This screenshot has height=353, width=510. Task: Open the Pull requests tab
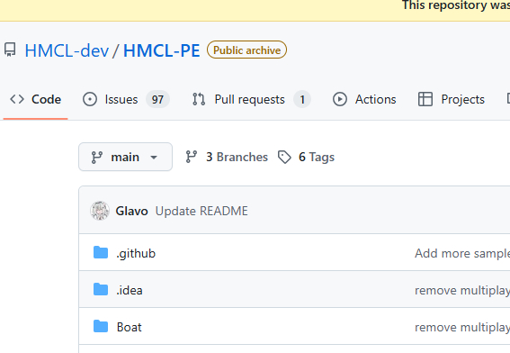coord(251,99)
